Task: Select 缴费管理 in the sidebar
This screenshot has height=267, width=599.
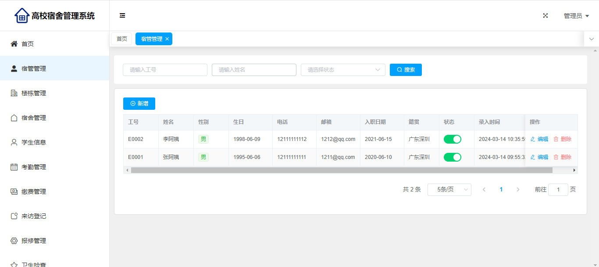Action: coord(34,191)
